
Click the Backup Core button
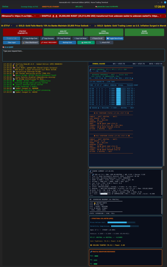[x=67, y=43]
